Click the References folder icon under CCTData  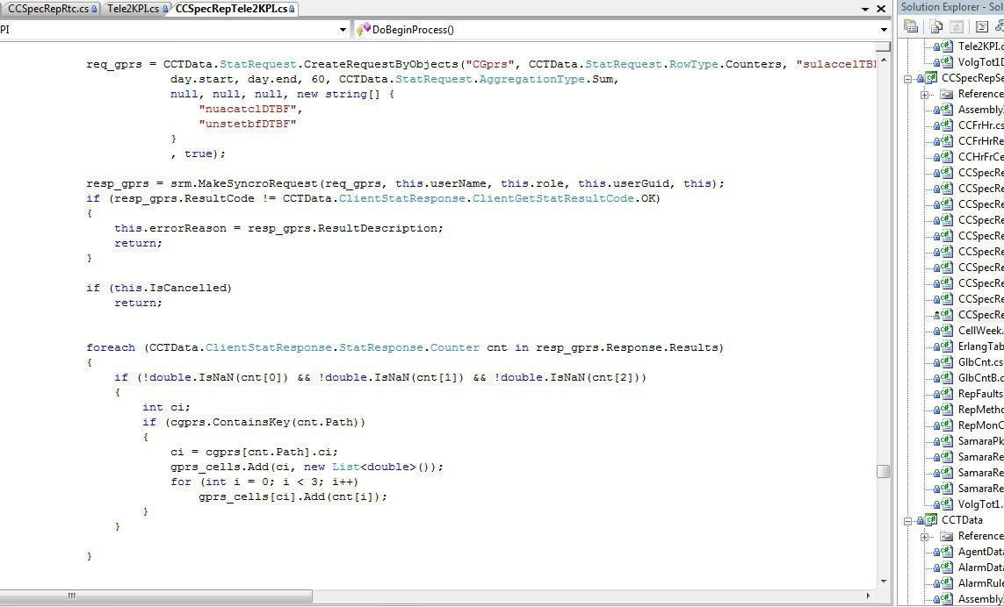[x=946, y=536]
